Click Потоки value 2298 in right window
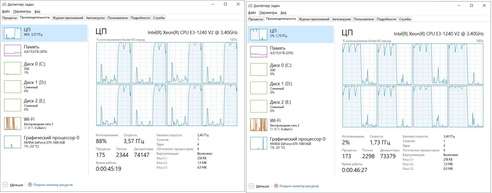The image size is (492, 193). coord(368,156)
